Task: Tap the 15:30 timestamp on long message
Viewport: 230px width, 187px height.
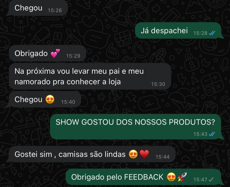Action: pos(158,84)
